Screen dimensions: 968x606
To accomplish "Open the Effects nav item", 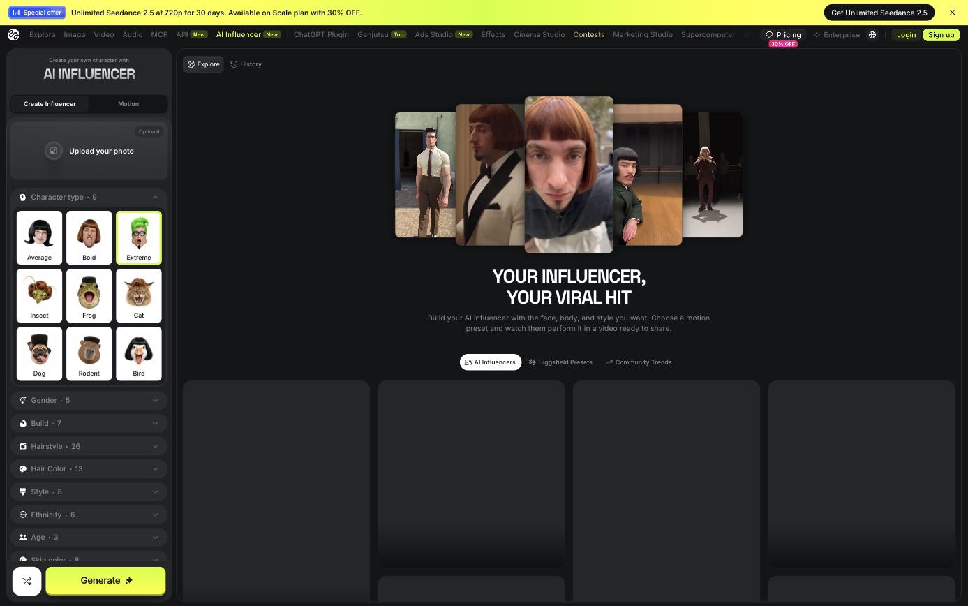I will coord(493,34).
